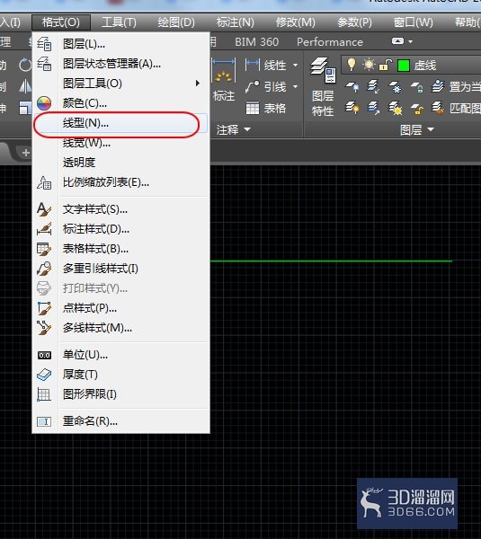Expand the 图层 panel

click(416, 129)
